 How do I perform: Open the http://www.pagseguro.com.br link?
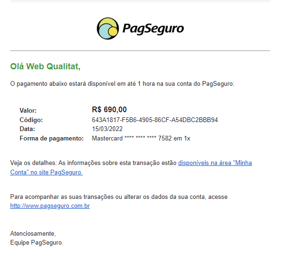pyautogui.click(x=50, y=206)
